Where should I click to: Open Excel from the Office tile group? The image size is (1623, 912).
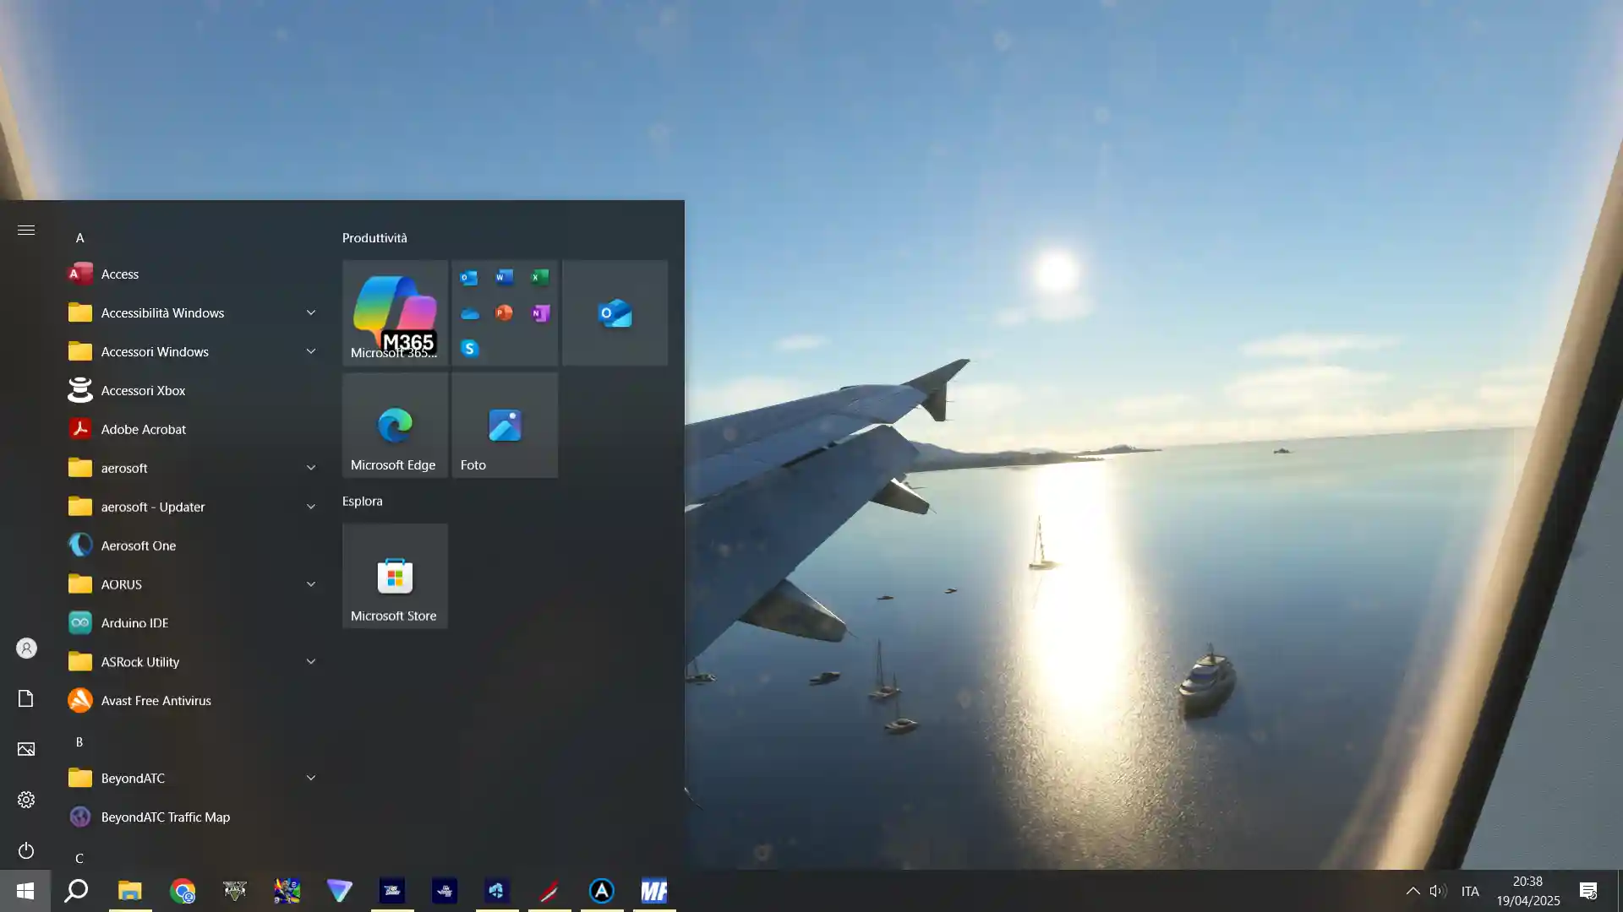(x=540, y=277)
